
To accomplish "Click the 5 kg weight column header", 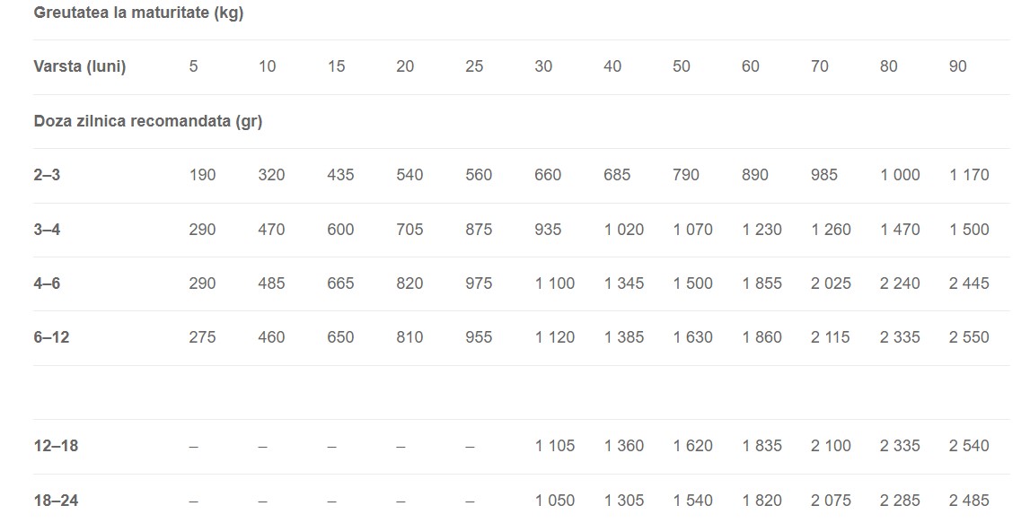I will pyautogui.click(x=193, y=66).
